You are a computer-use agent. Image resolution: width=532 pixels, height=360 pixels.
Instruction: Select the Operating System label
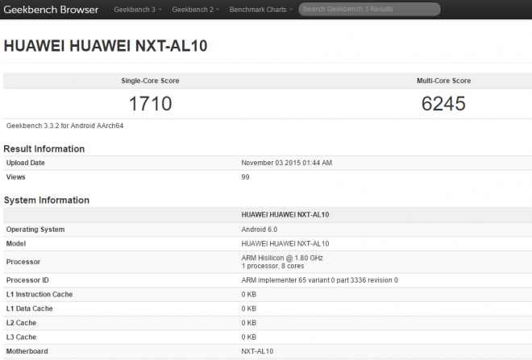click(x=35, y=230)
